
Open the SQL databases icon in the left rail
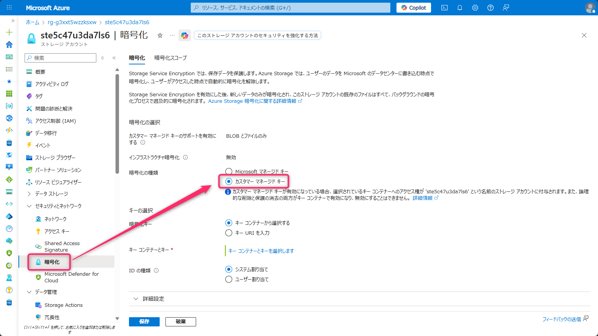[9, 143]
